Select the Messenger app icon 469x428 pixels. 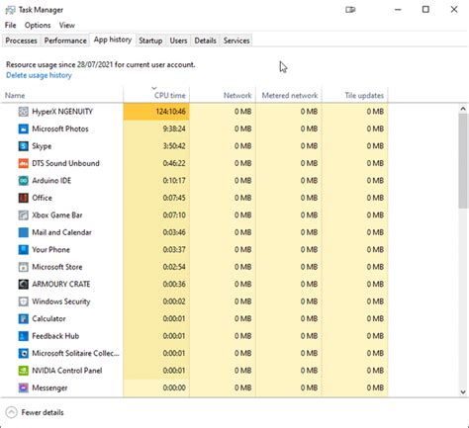(23, 387)
